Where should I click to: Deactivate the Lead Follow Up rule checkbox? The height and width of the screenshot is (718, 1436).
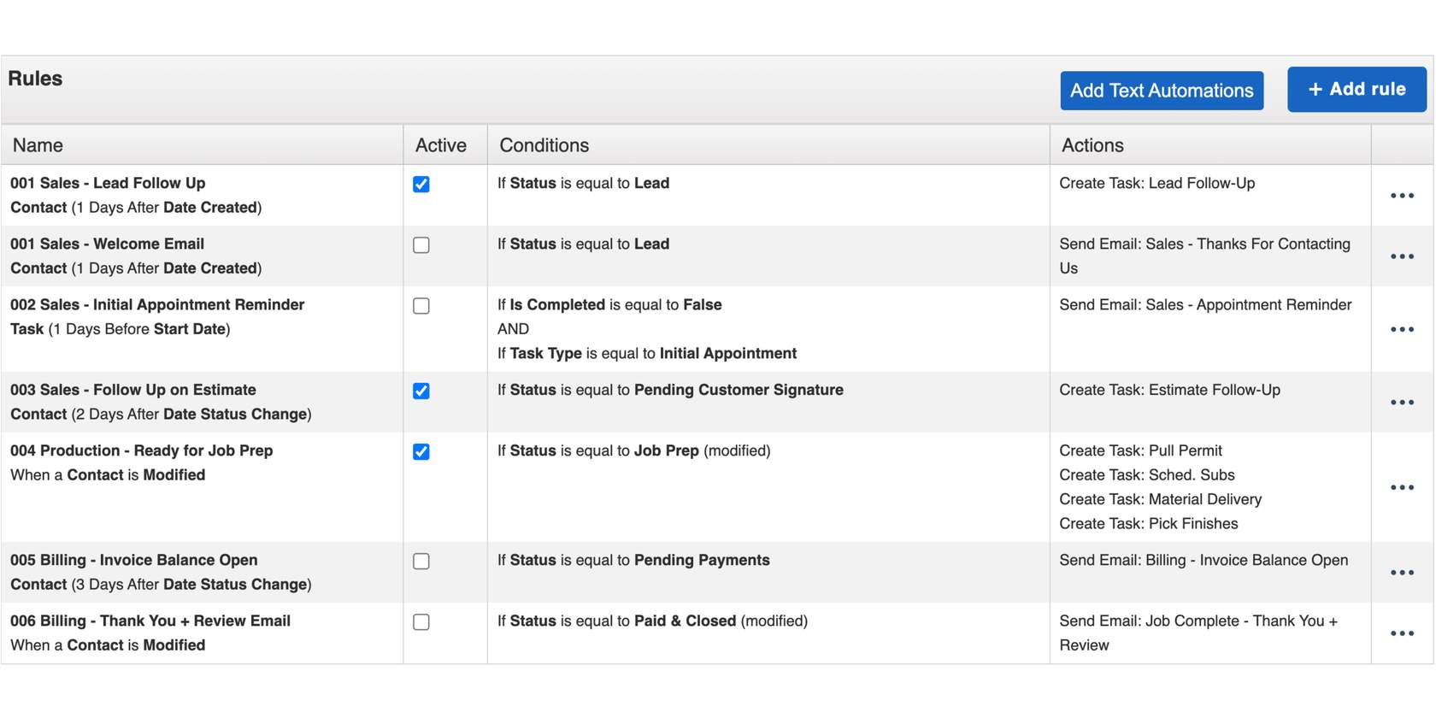pyautogui.click(x=421, y=185)
